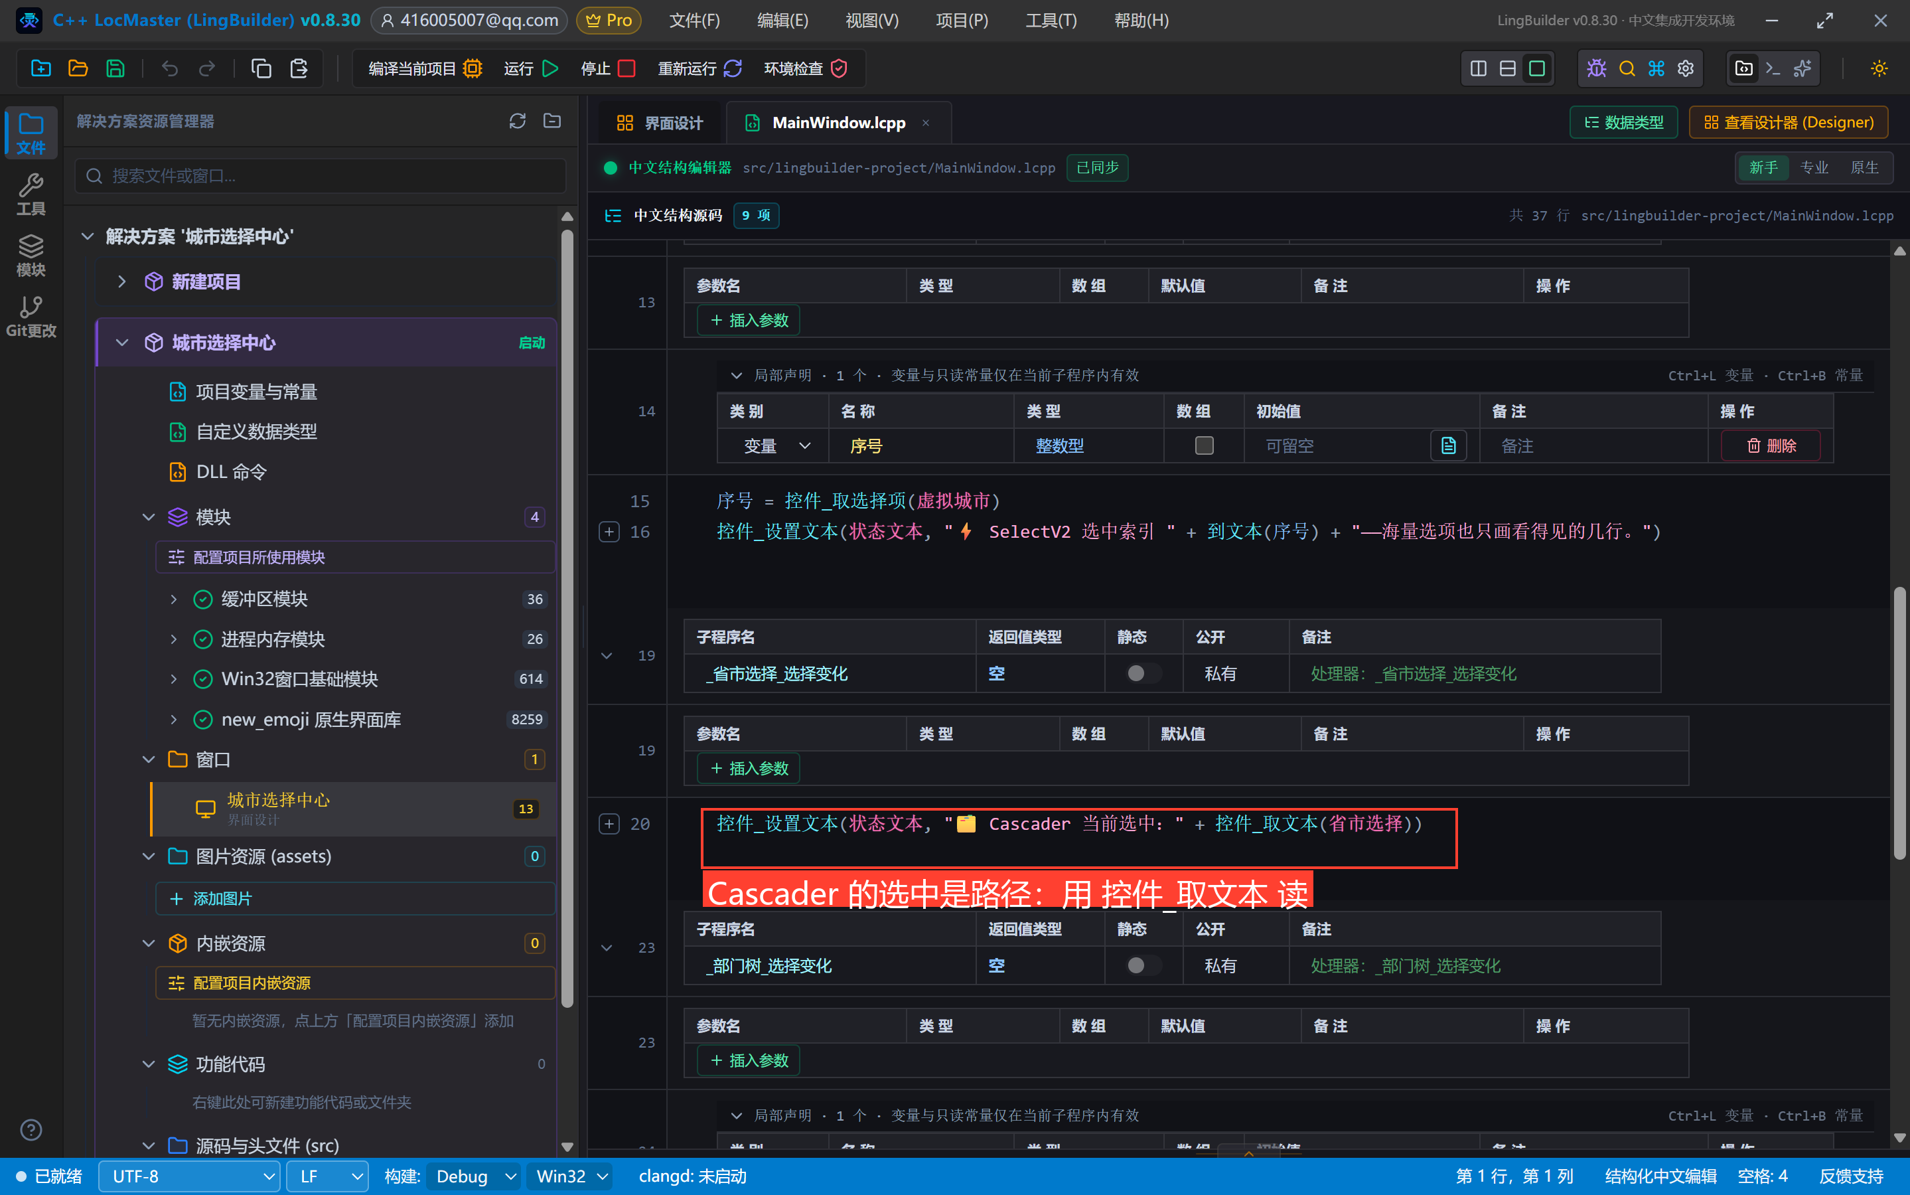This screenshot has width=1910, height=1195.
Task: Click the save file toolbar icon
Action: [115, 69]
